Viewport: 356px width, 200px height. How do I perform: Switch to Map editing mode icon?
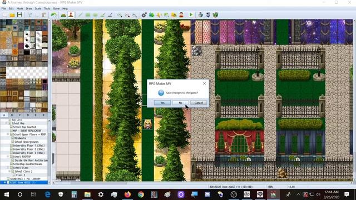click(x=63, y=15)
